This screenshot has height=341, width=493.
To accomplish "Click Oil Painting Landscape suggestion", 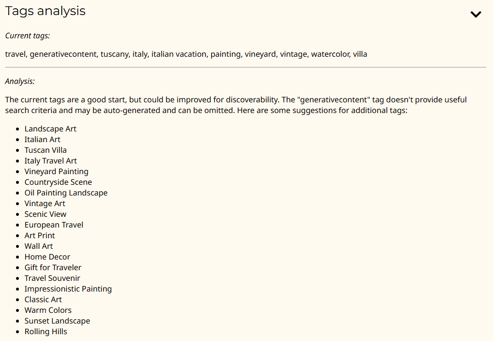I will 66,193.
